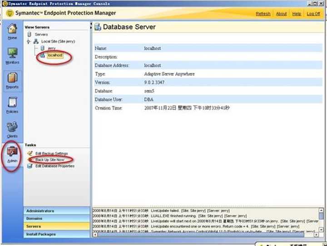Open the Policies section icon

12,102
